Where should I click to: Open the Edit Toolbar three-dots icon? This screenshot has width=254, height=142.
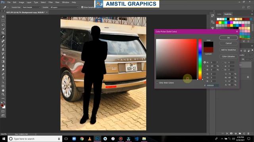3,98
